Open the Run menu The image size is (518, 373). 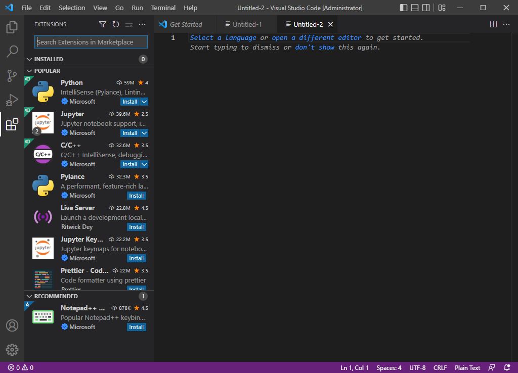(137, 8)
